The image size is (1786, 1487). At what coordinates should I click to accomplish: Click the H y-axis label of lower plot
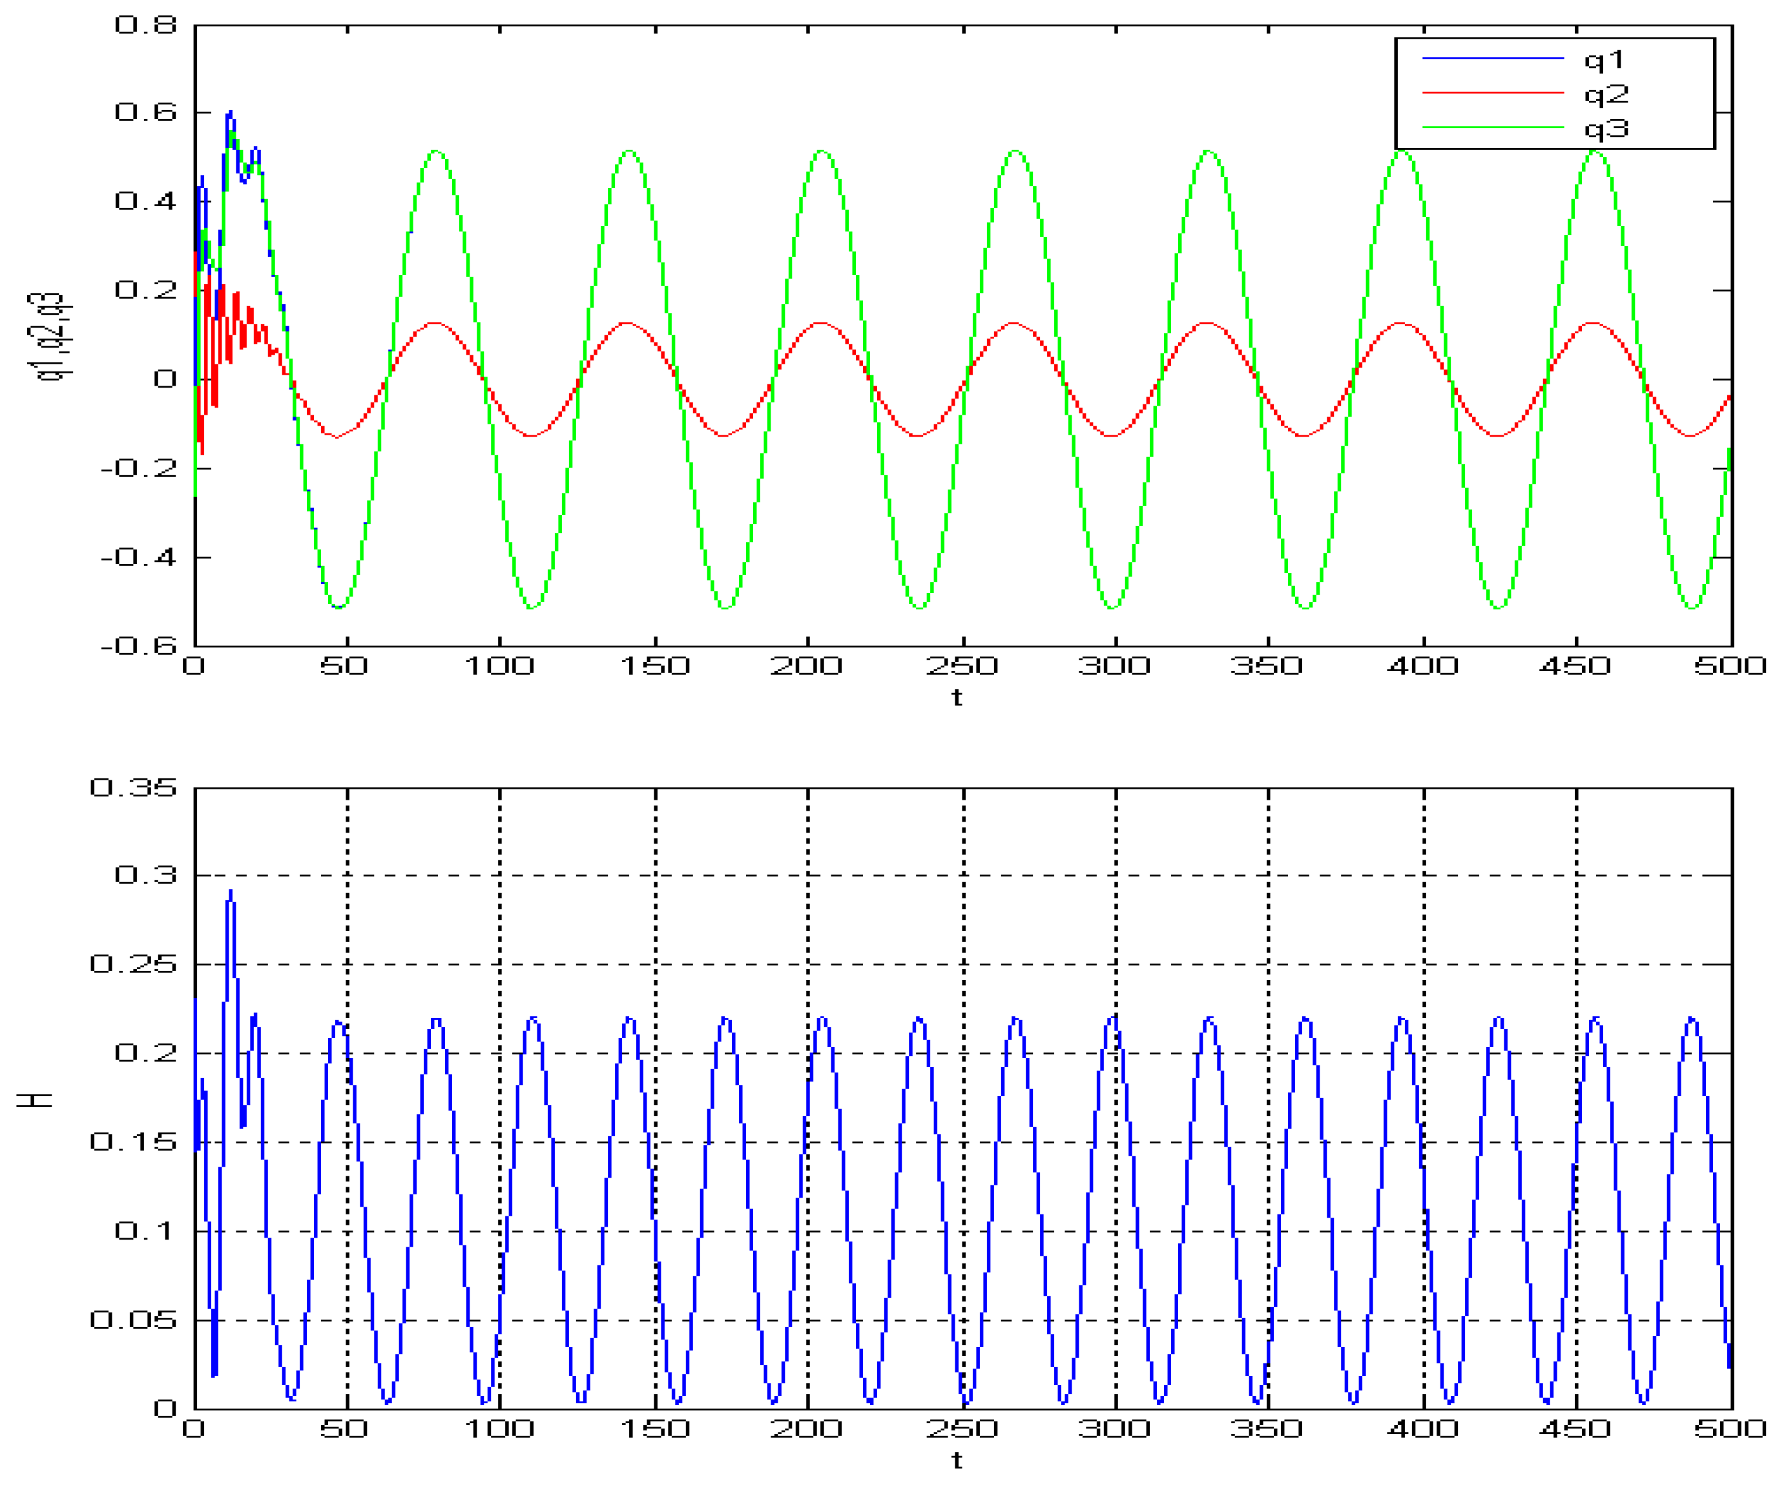(36, 1100)
